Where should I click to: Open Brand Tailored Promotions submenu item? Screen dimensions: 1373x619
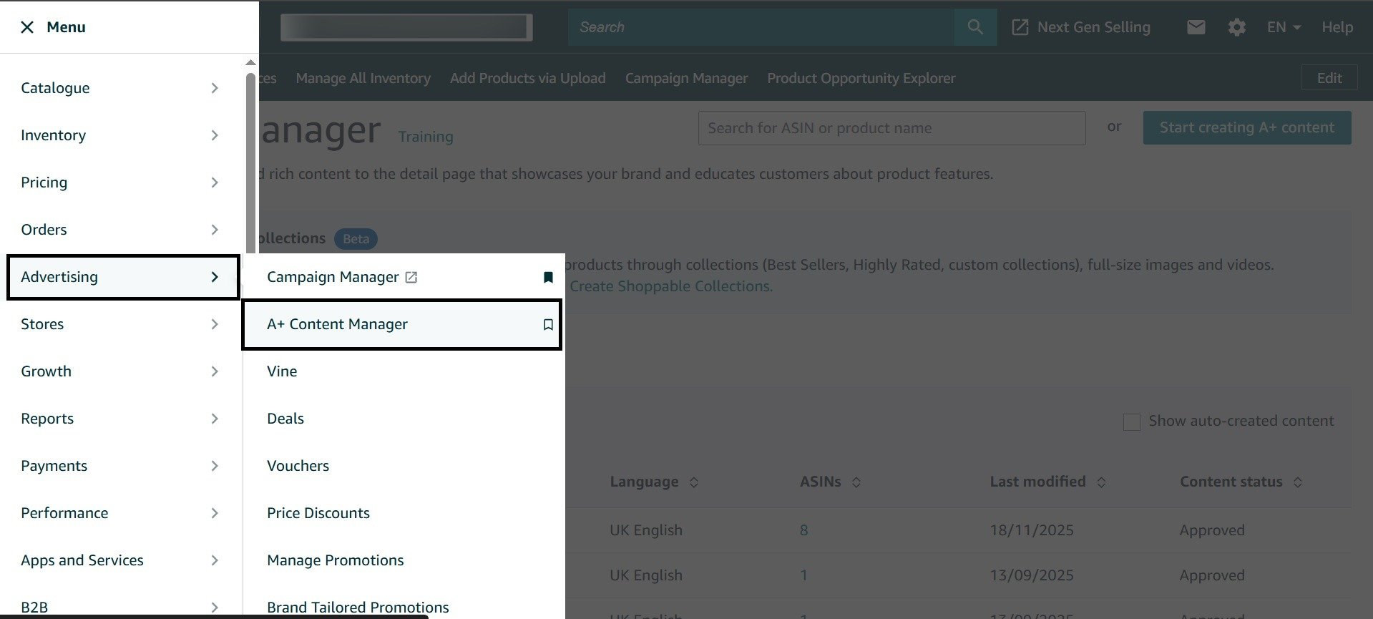(358, 608)
